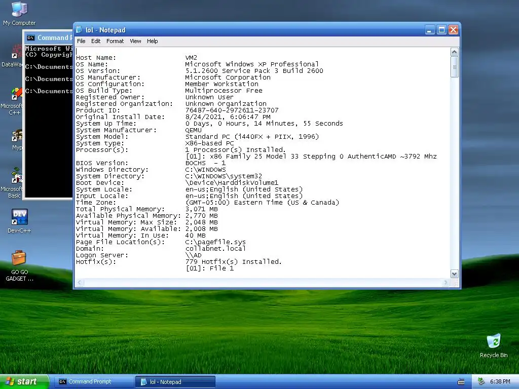Click the 'C:\pagefile.sys' text
Image resolution: width=519 pixels, height=389 pixels.
(x=215, y=242)
